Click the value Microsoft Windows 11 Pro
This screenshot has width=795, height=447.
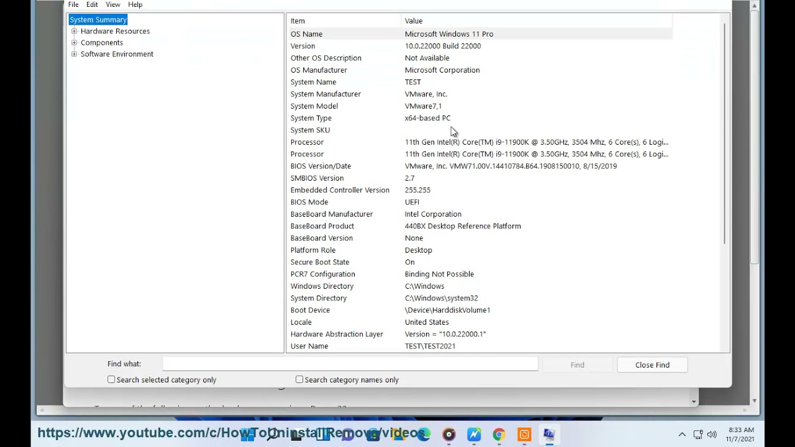coord(449,34)
